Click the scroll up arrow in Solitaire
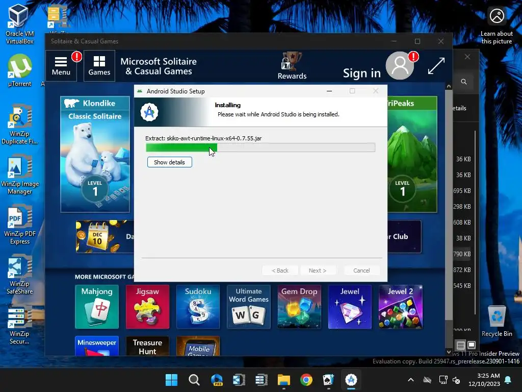The height and width of the screenshot is (392, 522). 449,86
